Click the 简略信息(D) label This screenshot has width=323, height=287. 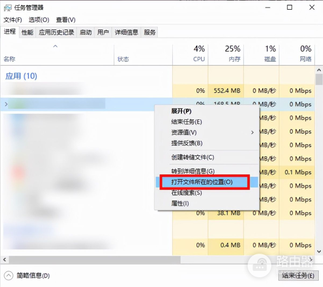33,276
